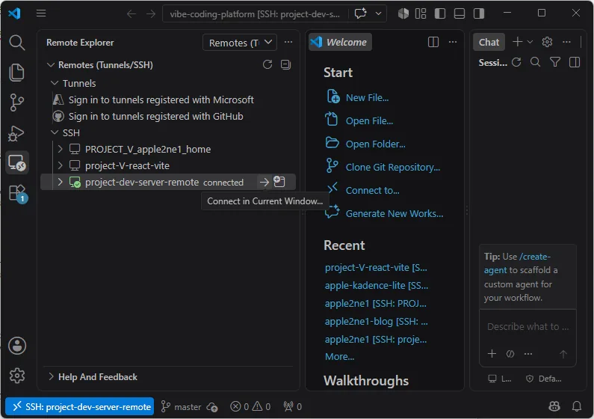Toggle the bottom panel
Screen dimensions: 594x419
[x=460, y=13]
